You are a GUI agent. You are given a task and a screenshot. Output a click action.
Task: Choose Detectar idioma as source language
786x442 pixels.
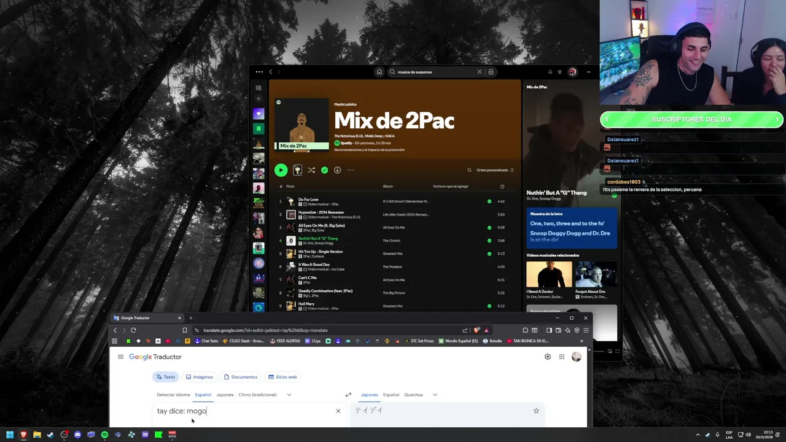click(x=173, y=395)
